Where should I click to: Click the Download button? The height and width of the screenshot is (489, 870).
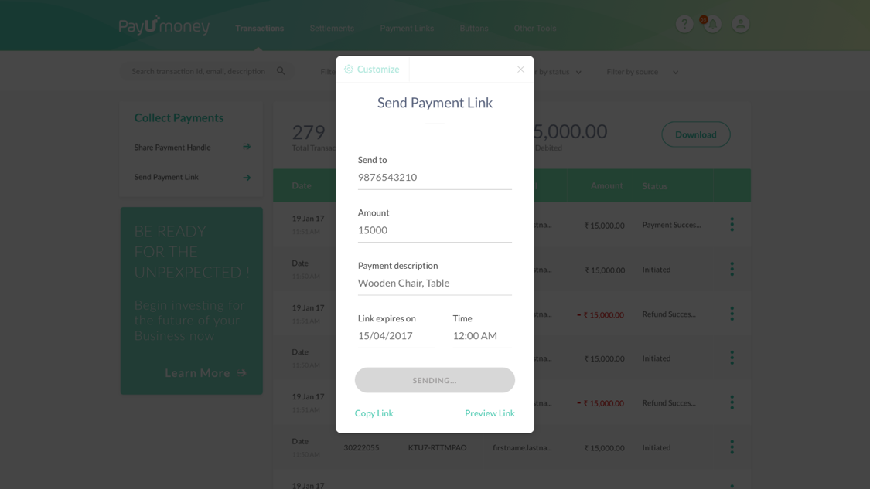[x=696, y=134]
